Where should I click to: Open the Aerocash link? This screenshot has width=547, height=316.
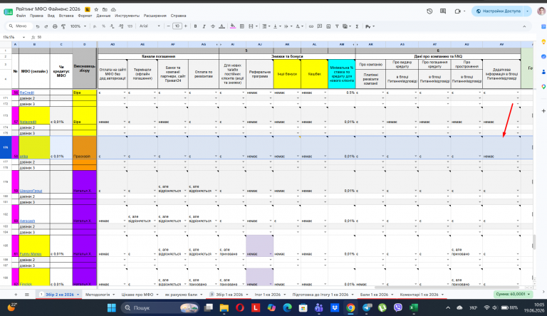point(28,221)
